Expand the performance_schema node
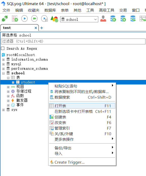The width and height of the screenshot is (146, 176). pyautogui.click(x=3, y=69)
